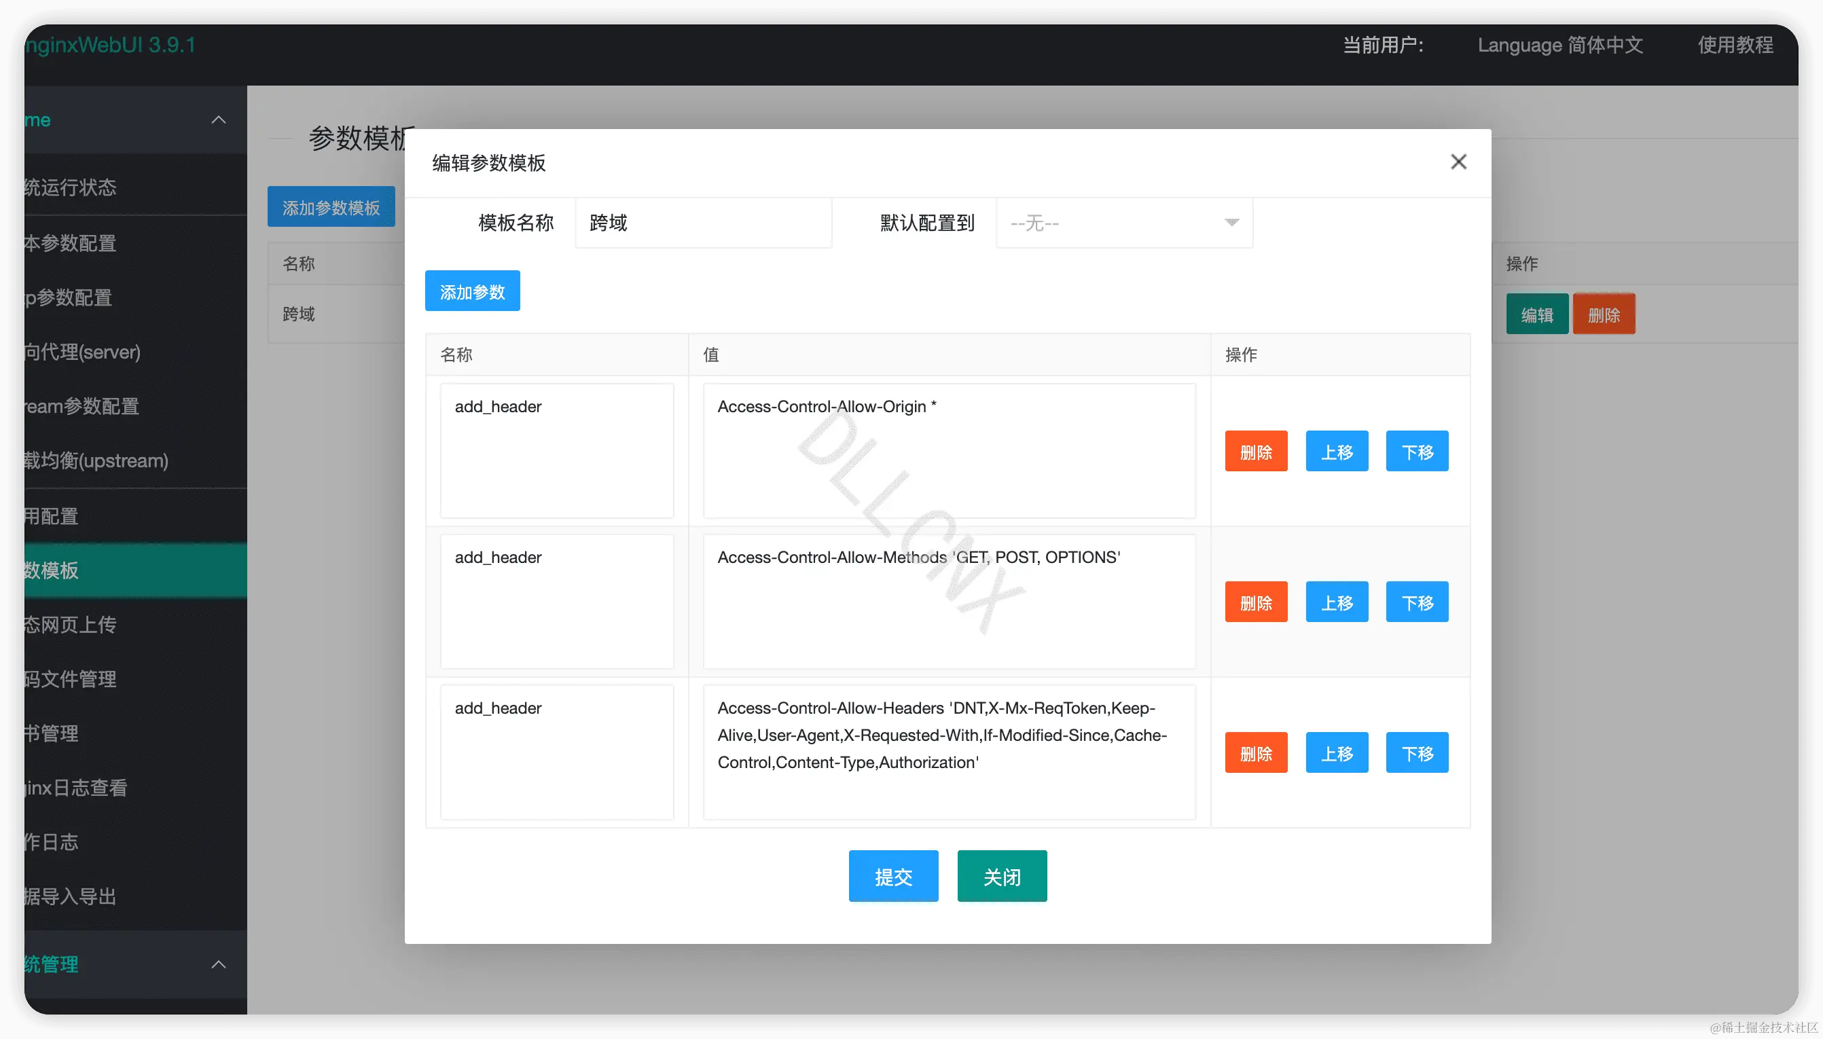The height and width of the screenshot is (1039, 1823).
Task: Click the 添加参数 button
Action: tap(471, 291)
